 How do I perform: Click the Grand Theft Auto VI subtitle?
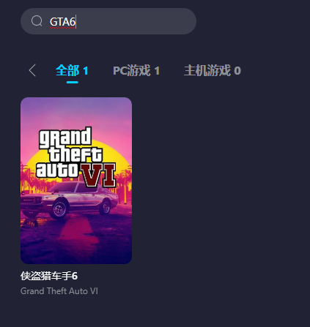(x=59, y=291)
